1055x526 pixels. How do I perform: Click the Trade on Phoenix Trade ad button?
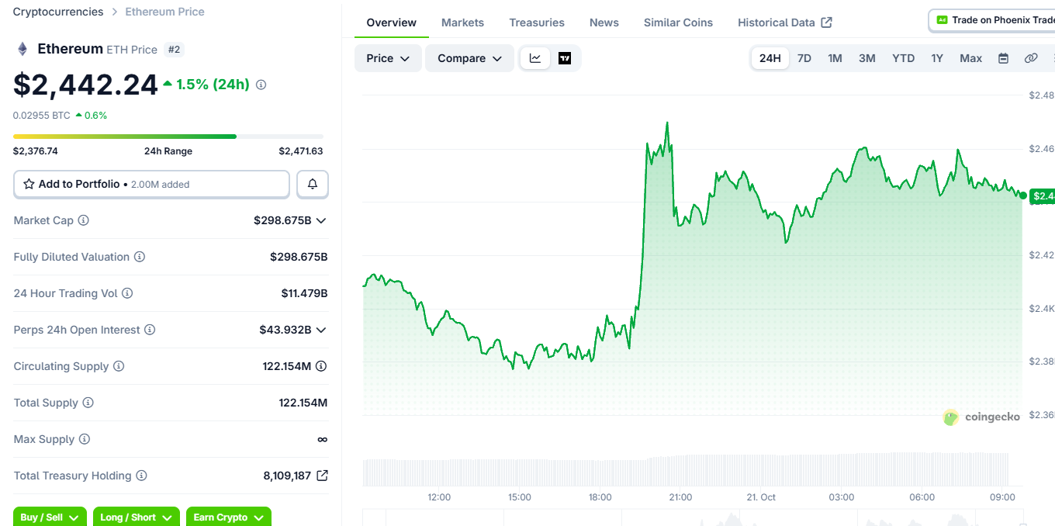(991, 20)
